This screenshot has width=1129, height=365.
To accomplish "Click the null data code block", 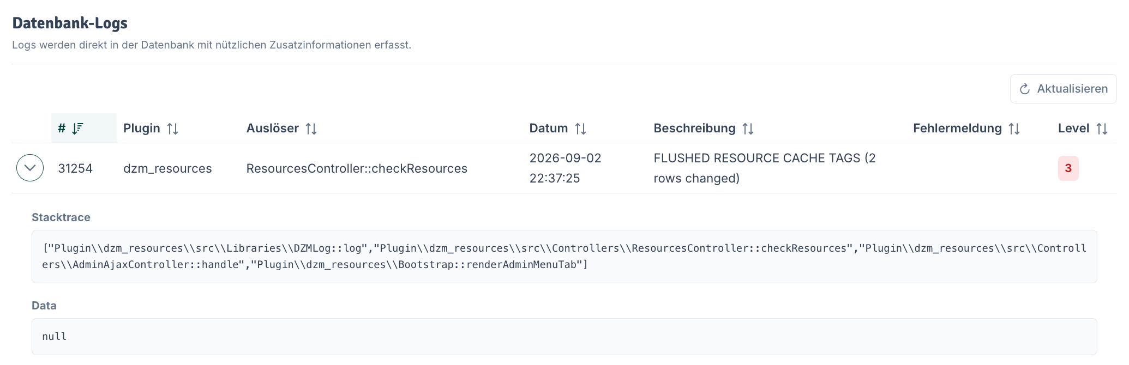I will pos(564,337).
